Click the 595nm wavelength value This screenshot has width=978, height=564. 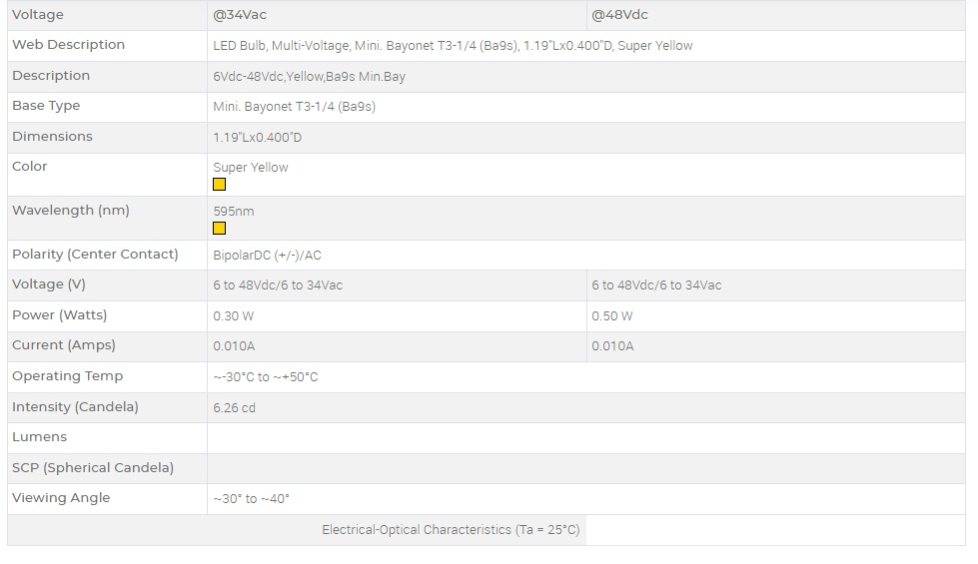pos(233,211)
